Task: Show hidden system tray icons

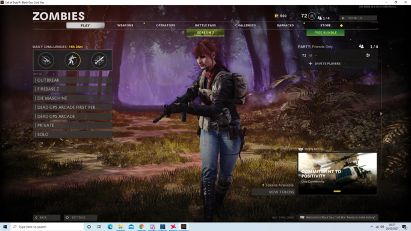Action: click(x=372, y=227)
